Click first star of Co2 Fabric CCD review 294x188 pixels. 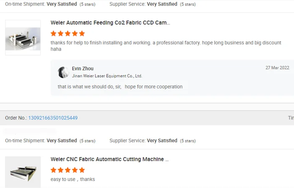pos(53,33)
